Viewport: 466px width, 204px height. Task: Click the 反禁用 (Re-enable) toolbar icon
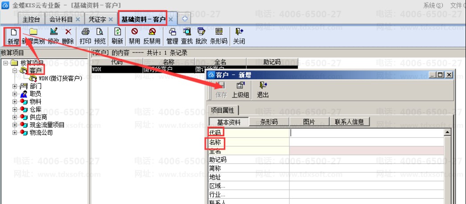pos(152,32)
